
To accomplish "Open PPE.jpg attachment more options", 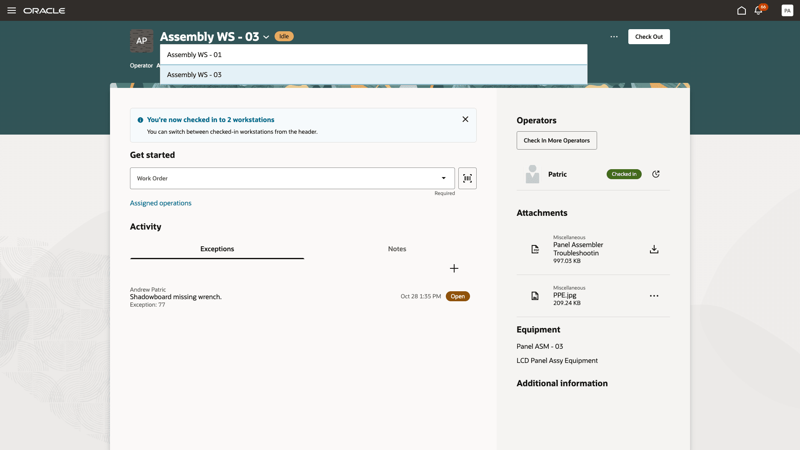I will coord(654,296).
